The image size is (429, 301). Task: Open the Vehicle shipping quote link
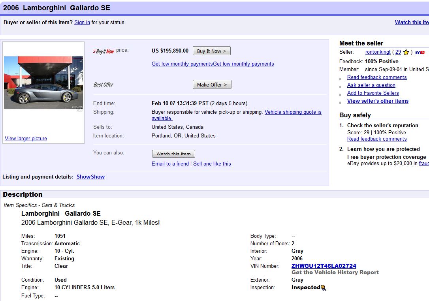[293, 112]
